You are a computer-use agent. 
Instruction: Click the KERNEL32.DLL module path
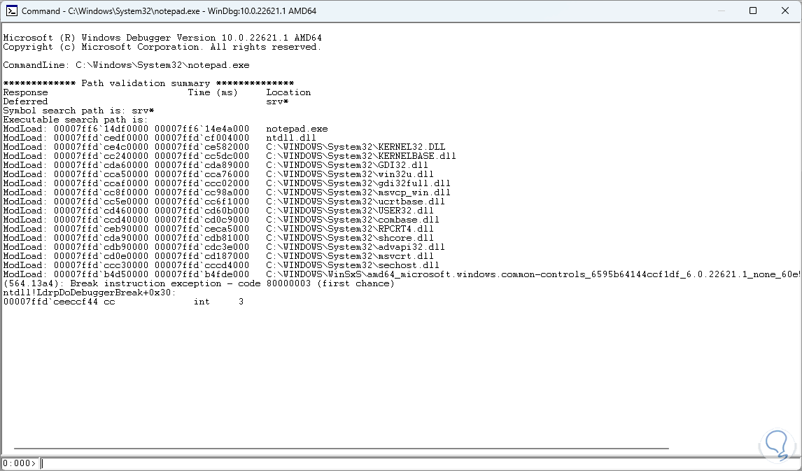click(356, 147)
